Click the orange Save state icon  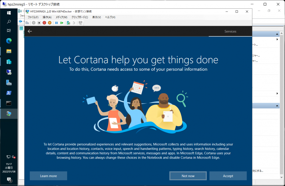click(x=50, y=23)
